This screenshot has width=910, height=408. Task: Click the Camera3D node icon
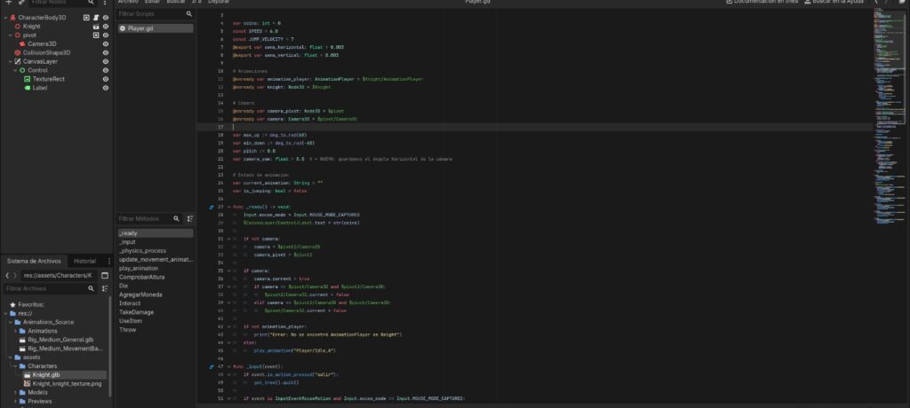coord(22,43)
